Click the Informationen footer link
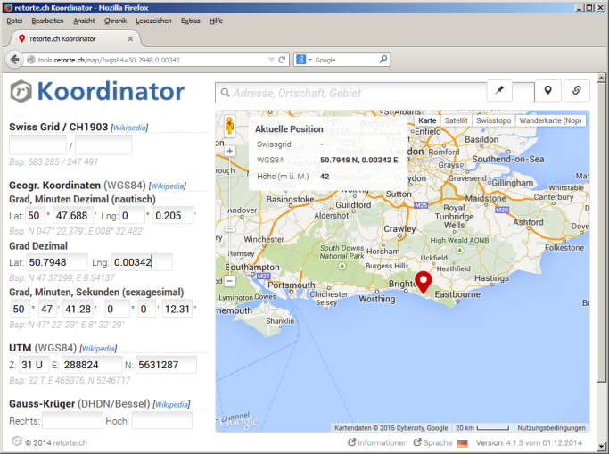 (x=377, y=442)
